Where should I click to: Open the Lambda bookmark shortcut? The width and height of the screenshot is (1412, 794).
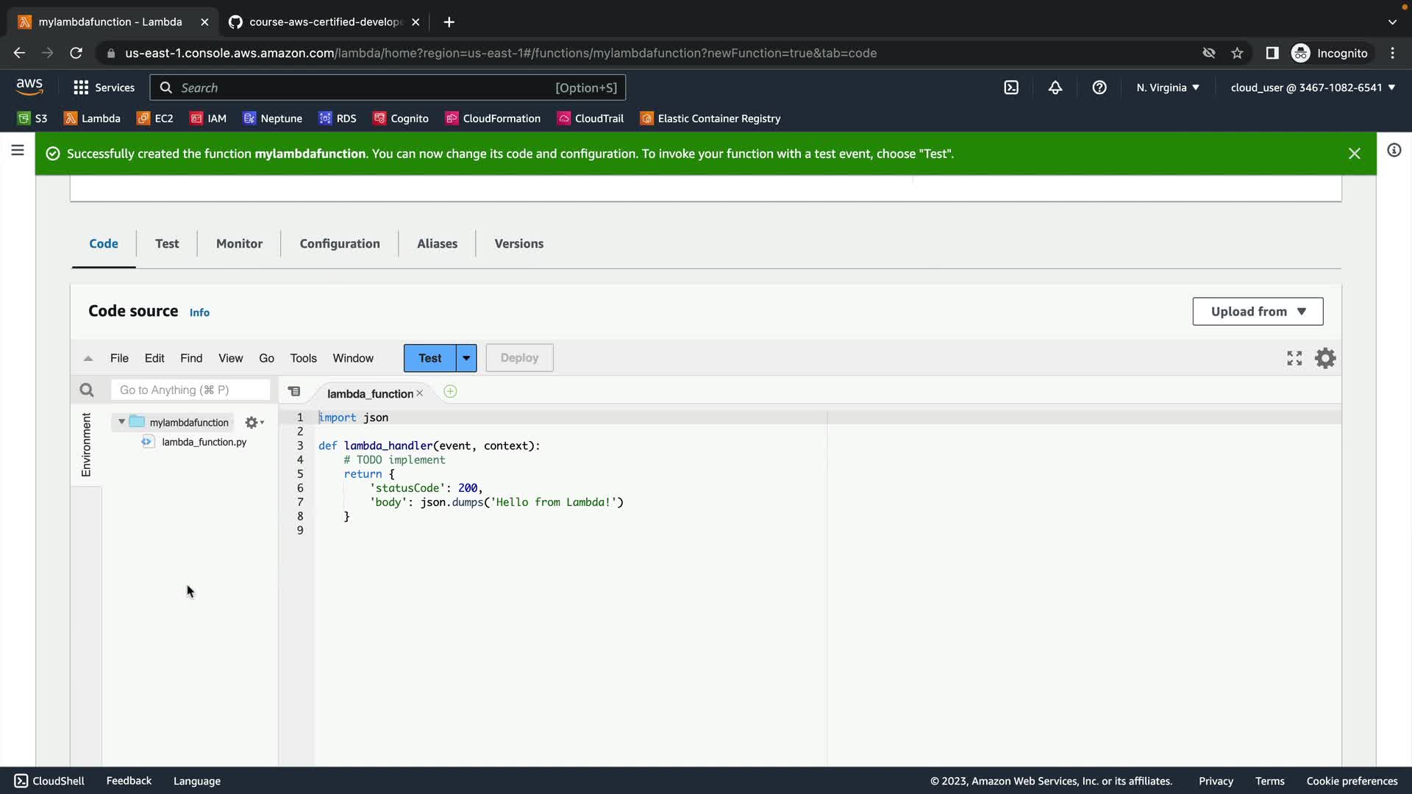92,118
